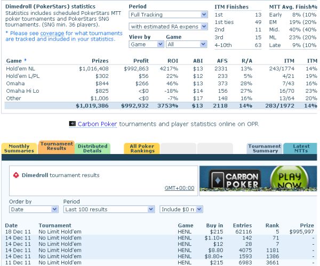Open the Game All dropdown
This screenshot has height=266, width=320.
click(x=187, y=44)
